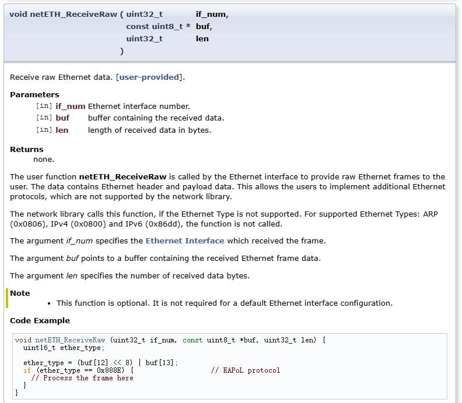
Task: Click the "none." return value text
Action: point(44,159)
